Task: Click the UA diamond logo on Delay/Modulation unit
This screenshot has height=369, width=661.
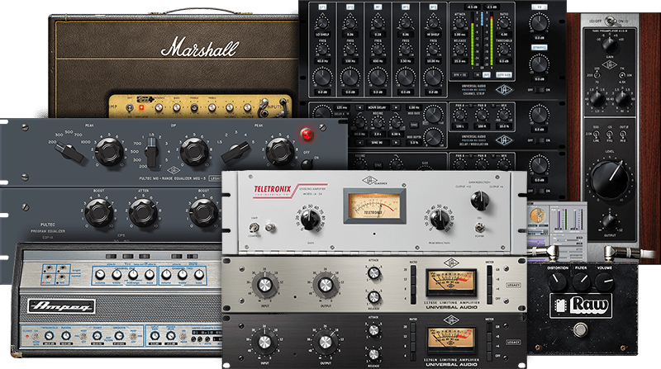Action: coord(504,140)
